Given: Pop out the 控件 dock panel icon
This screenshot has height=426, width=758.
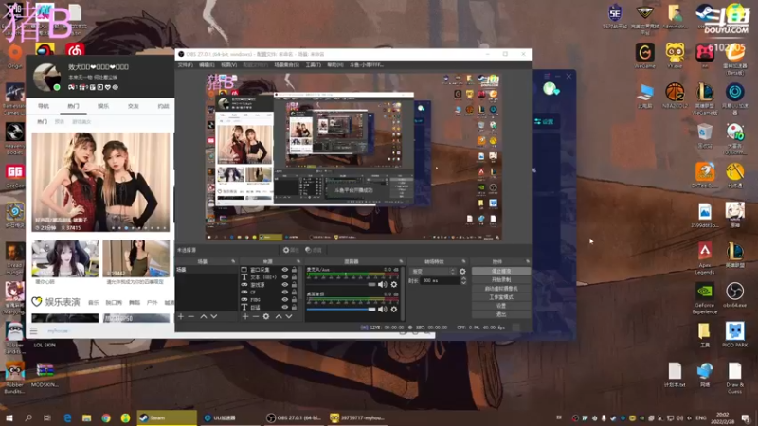Looking at the screenshot, I should click(528, 261).
